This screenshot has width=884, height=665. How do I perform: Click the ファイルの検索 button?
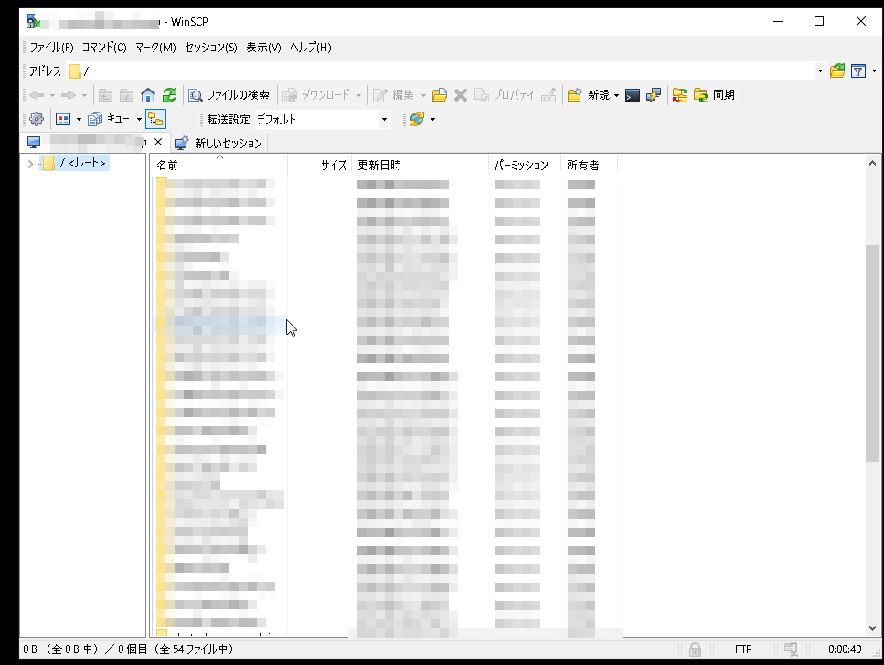pyautogui.click(x=229, y=95)
